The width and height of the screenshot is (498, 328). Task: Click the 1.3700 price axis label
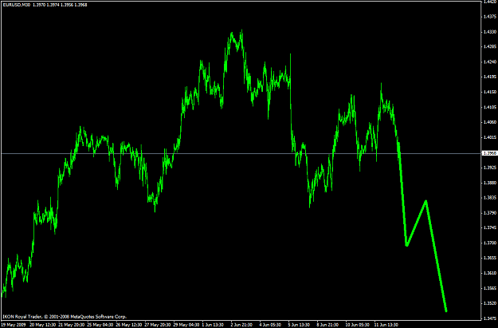[490, 243]
